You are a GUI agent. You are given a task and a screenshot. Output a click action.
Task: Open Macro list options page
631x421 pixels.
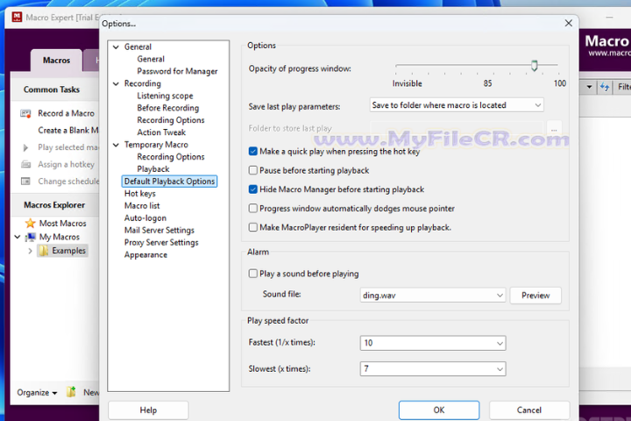(x=142, y=206)
